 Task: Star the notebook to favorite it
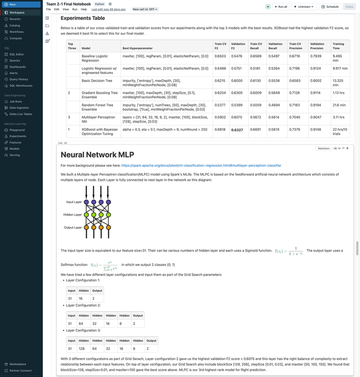[109, 4]
